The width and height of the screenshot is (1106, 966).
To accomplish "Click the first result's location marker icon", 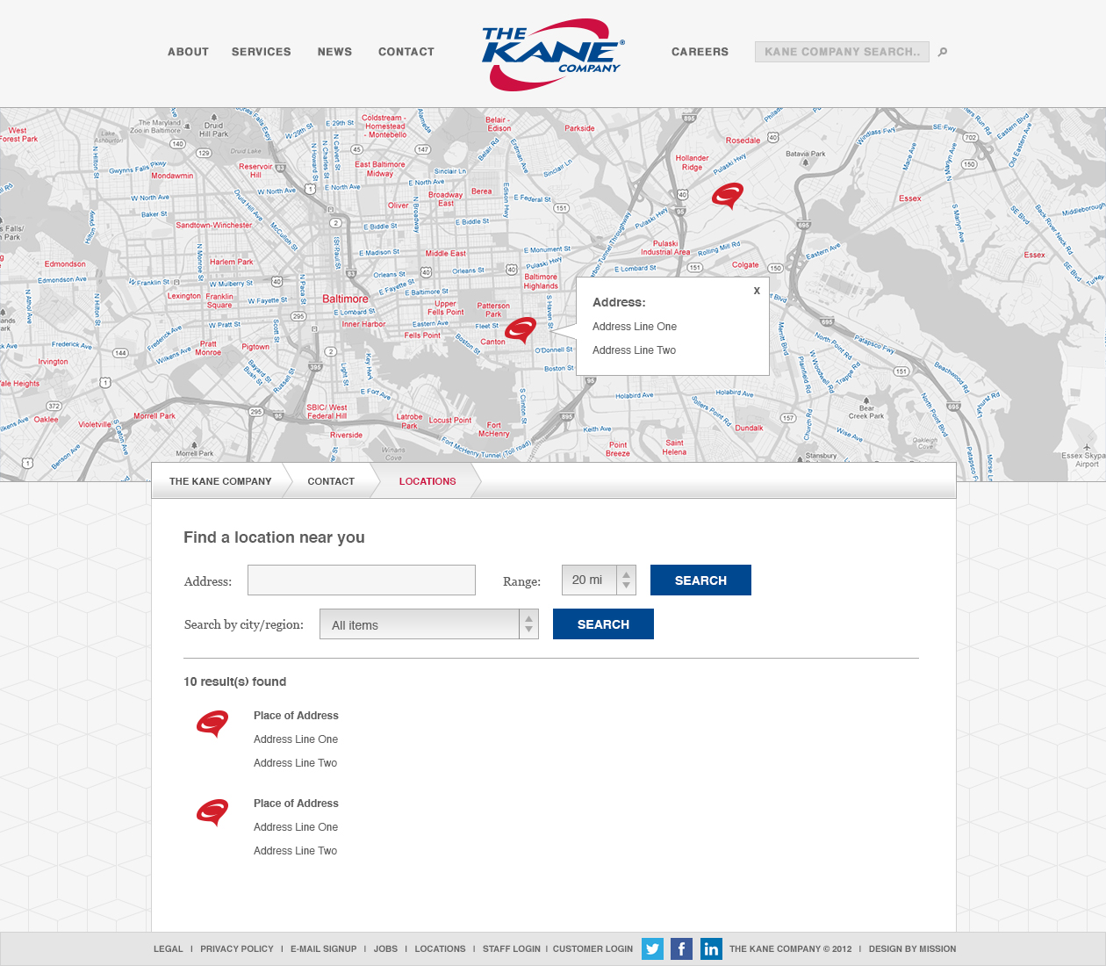I will point(212,724).
